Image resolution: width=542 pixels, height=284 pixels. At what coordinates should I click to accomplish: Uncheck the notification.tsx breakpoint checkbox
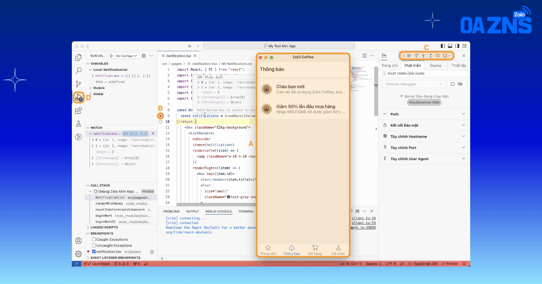click(x=94, y=252)
